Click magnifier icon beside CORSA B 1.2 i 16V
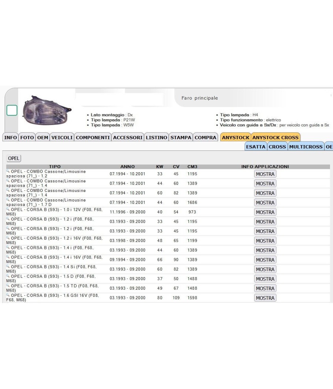 8,238
